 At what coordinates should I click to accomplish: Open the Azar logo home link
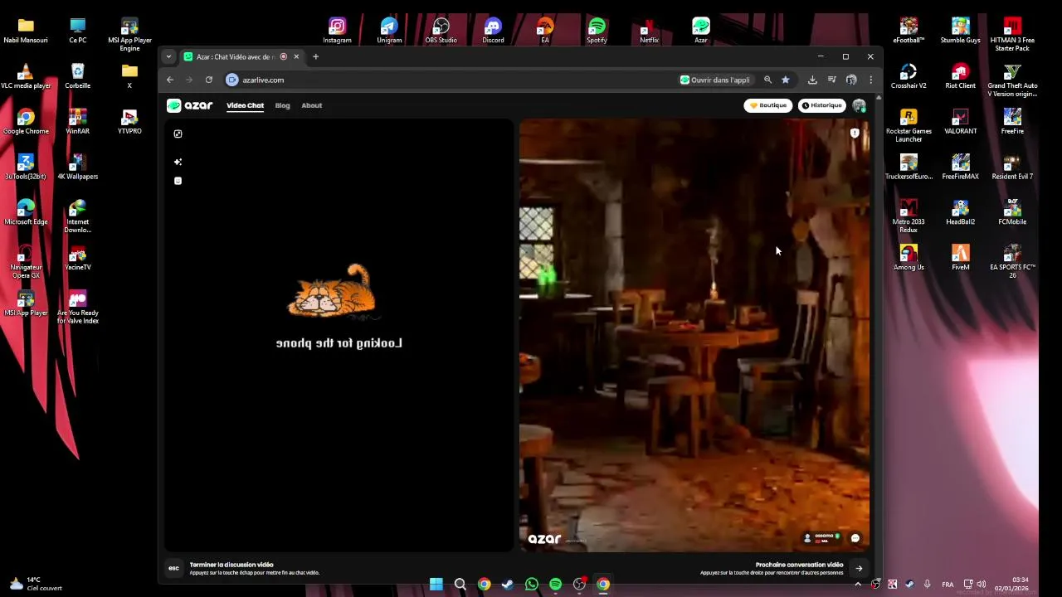[x=189, y=105]
